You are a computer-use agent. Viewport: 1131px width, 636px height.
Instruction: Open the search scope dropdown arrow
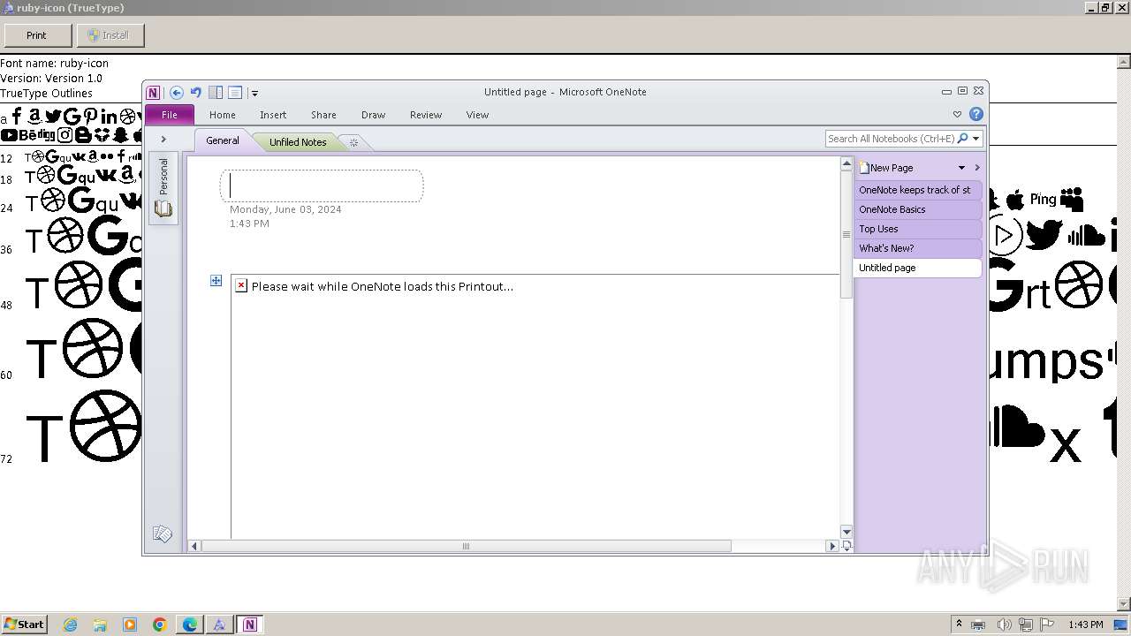976,139
